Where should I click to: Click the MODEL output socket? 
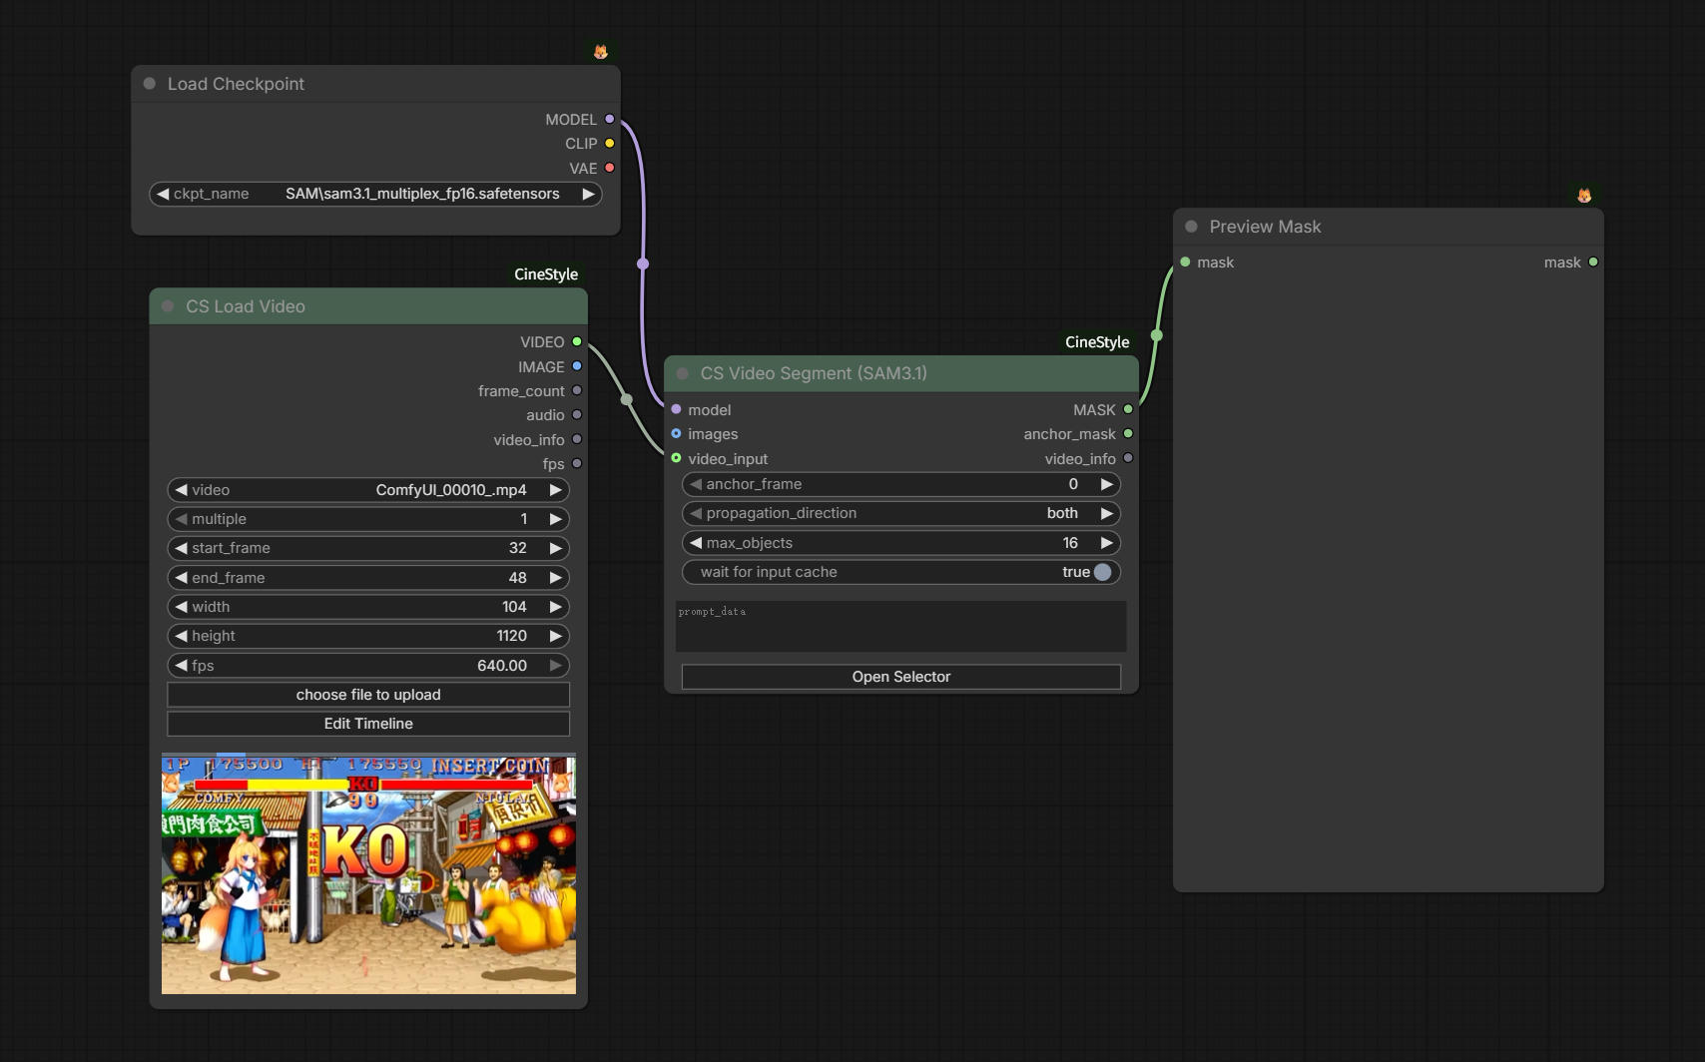tap(610, 119)
